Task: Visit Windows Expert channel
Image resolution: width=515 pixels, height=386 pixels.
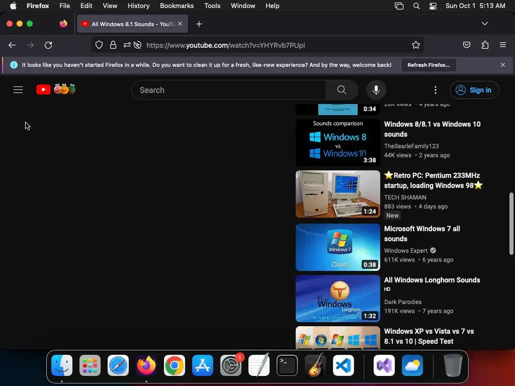Action: click(406, 250)
